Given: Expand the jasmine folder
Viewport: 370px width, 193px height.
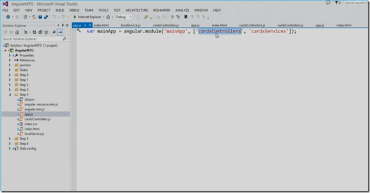Looking at the screenshot, I should click(10, 65).
